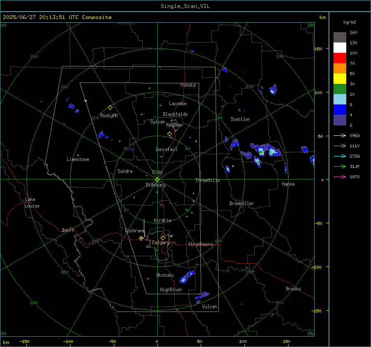Click the Hanna label
The height and width of the screenshot is (347, 371).
tap(288, 184)
